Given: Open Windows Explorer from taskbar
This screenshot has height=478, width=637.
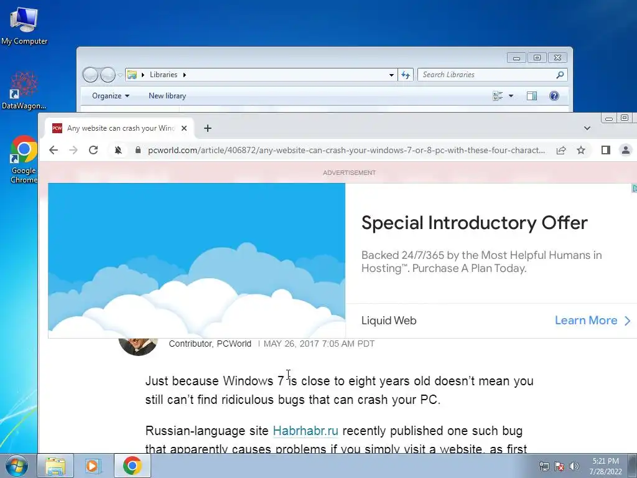Looking at the screenshot, I should click(x=55, y=466).
